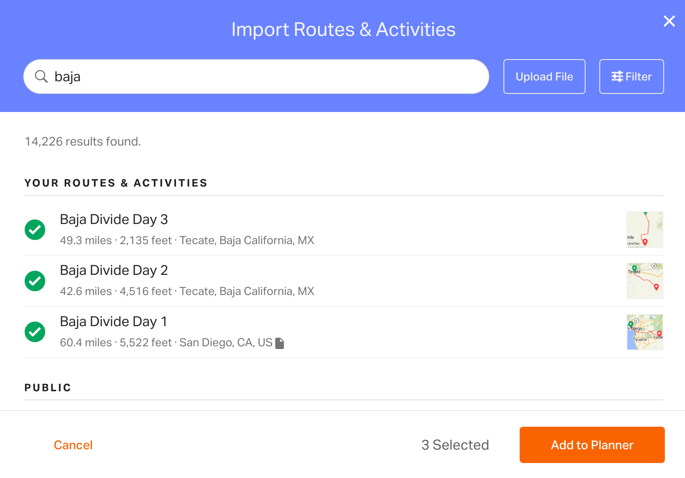Viewport: 685px width, 478px height.
Task: Open the Filter options
Action: (x=631, y=76)
